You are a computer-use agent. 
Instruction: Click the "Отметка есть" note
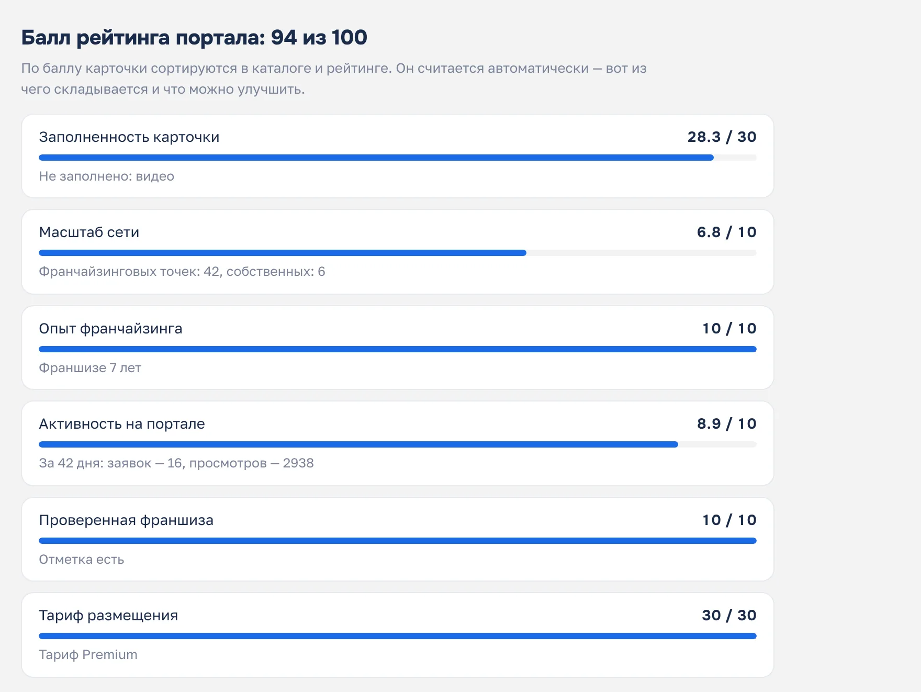(x=82, y=560)
